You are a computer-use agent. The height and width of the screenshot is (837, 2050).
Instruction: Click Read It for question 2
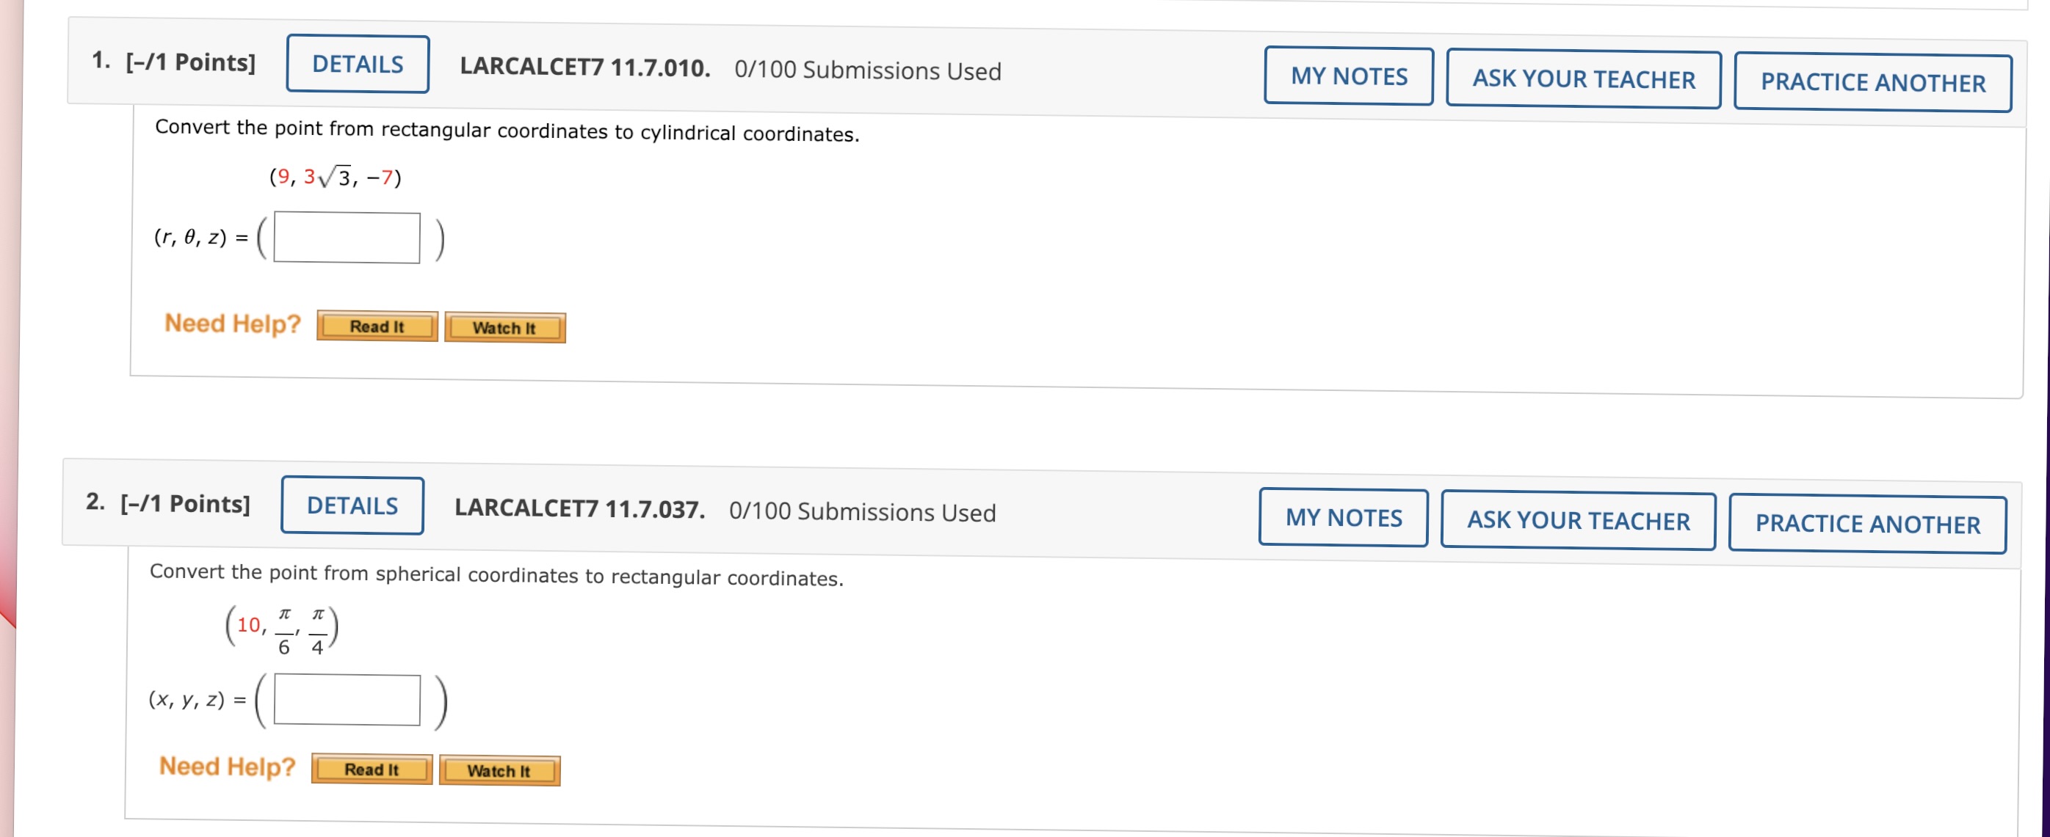(371, 768)
